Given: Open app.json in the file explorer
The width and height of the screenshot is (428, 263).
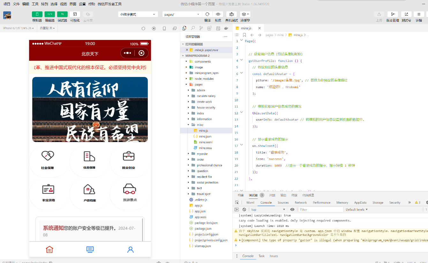Looking at the screenshot, I should 200,211.
